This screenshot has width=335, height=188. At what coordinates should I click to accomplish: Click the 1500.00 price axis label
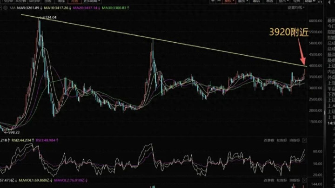[x=315, y=122]
